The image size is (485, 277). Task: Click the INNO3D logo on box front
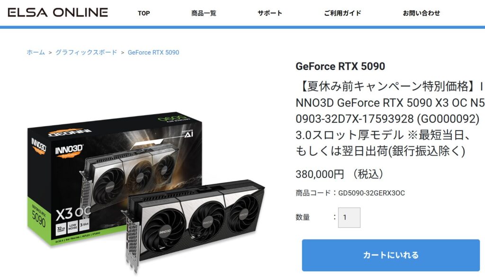pyautogui.click(x=69, y=151)
